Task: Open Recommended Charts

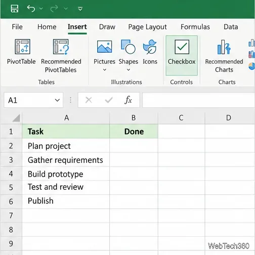Action: (224, 56)
